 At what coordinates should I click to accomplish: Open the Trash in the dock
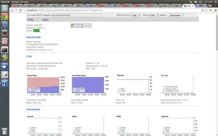pyautogui.click(x=5, y=131)
